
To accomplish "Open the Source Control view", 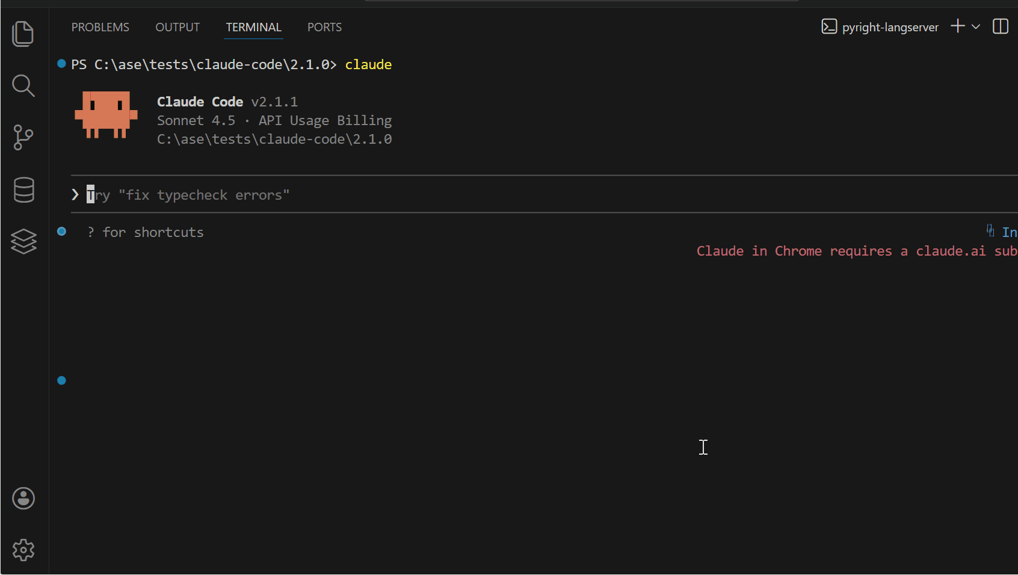I will click(x=23, y=138).
